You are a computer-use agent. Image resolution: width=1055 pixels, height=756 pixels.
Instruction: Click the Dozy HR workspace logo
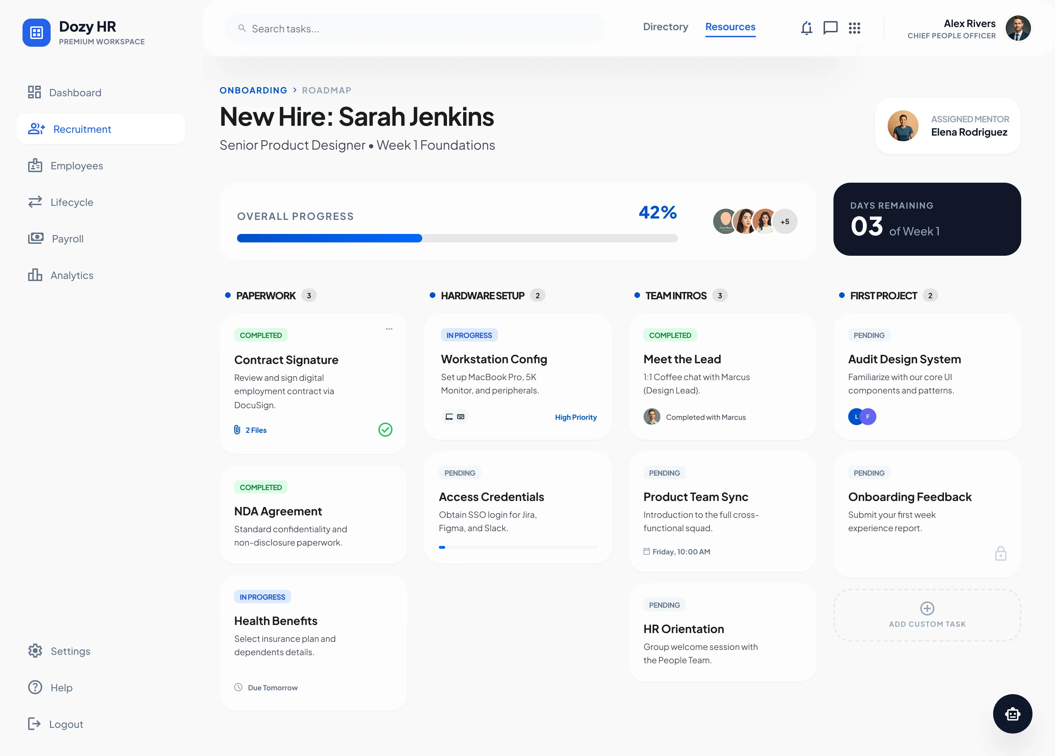(x=37, y=33)
